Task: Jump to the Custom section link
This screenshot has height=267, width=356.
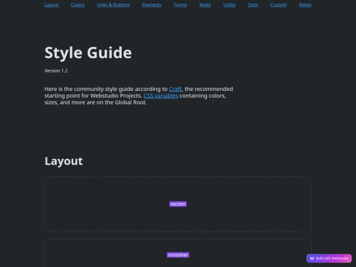Action: [x=278, y=5]
